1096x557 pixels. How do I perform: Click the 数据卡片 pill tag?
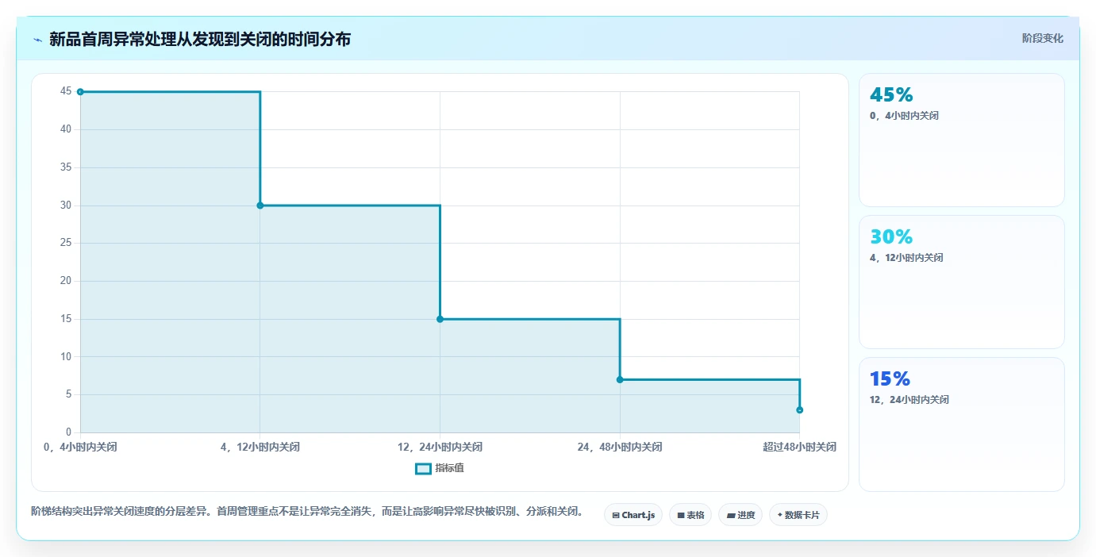coord(798,515)
